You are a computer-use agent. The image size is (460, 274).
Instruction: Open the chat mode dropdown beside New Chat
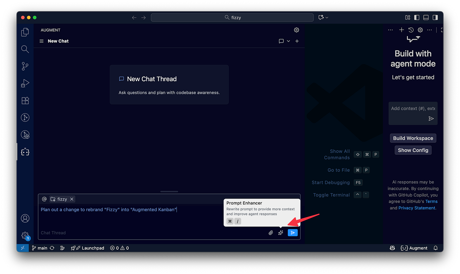tap(288, 41)
